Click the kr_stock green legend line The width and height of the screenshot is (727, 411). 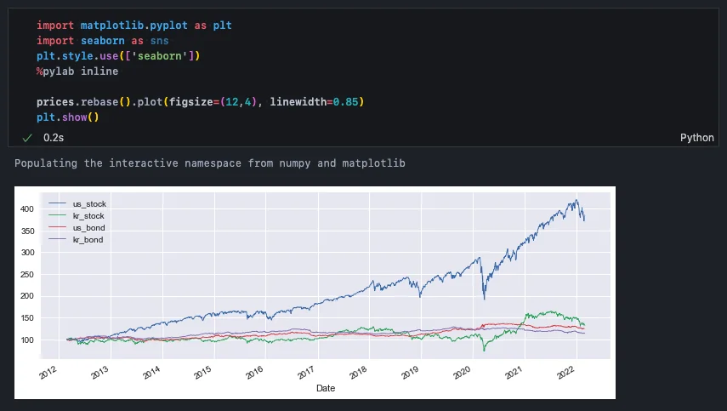[x=58, y=216]
